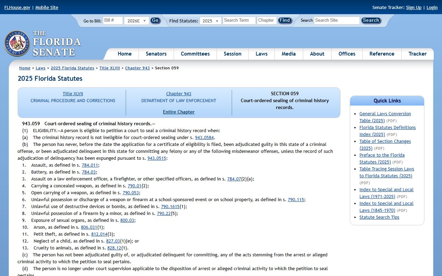442x276 pixels.
Task: Click the Florida Senate seal logo
Action: point(17,43)
